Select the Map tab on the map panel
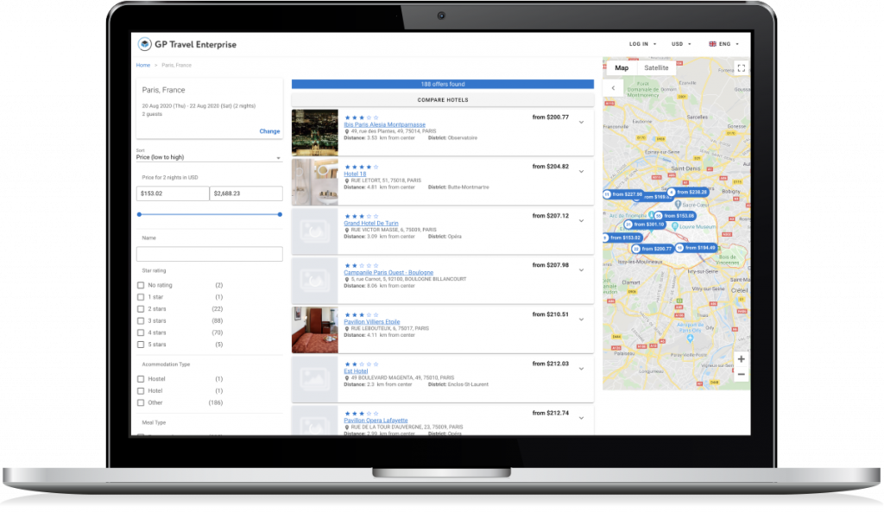Viewport: 884px width, 513px height. [x=622, y=67]
